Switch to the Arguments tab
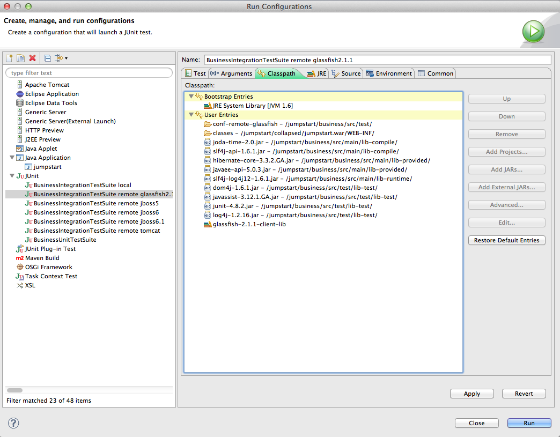The width and height of the screenshot is (560, 437). 231,73
